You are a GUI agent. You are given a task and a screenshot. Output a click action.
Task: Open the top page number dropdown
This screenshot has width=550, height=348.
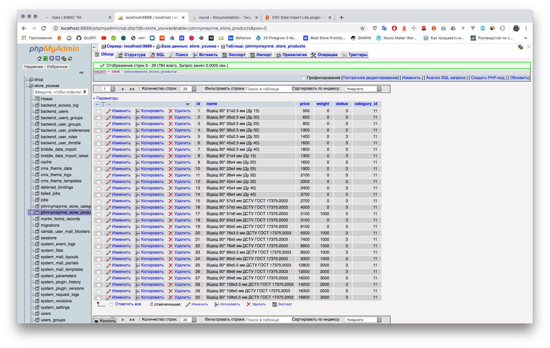click(108, 89)
